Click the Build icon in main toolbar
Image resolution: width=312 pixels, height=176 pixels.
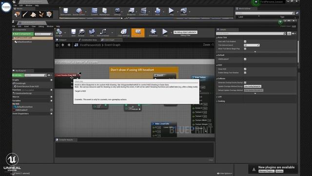pyautogui.click(x=157, y=12)
